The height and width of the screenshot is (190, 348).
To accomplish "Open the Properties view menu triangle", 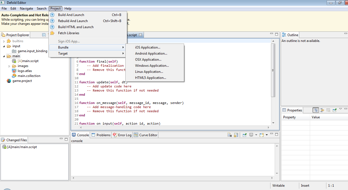I will click(341, 109).
